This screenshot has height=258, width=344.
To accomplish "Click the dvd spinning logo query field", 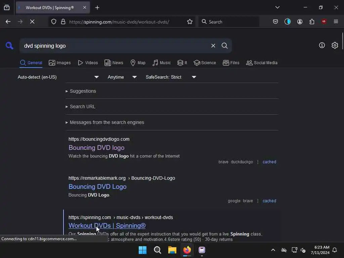I will tap(114, 46).
